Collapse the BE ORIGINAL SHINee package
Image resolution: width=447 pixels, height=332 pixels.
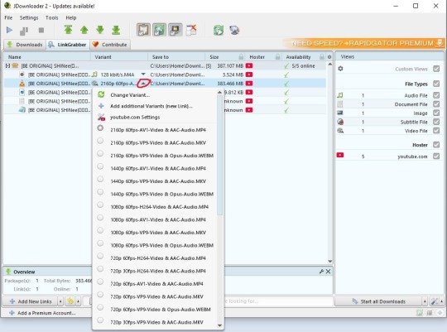pyautogui.click(x=7, y=66)
